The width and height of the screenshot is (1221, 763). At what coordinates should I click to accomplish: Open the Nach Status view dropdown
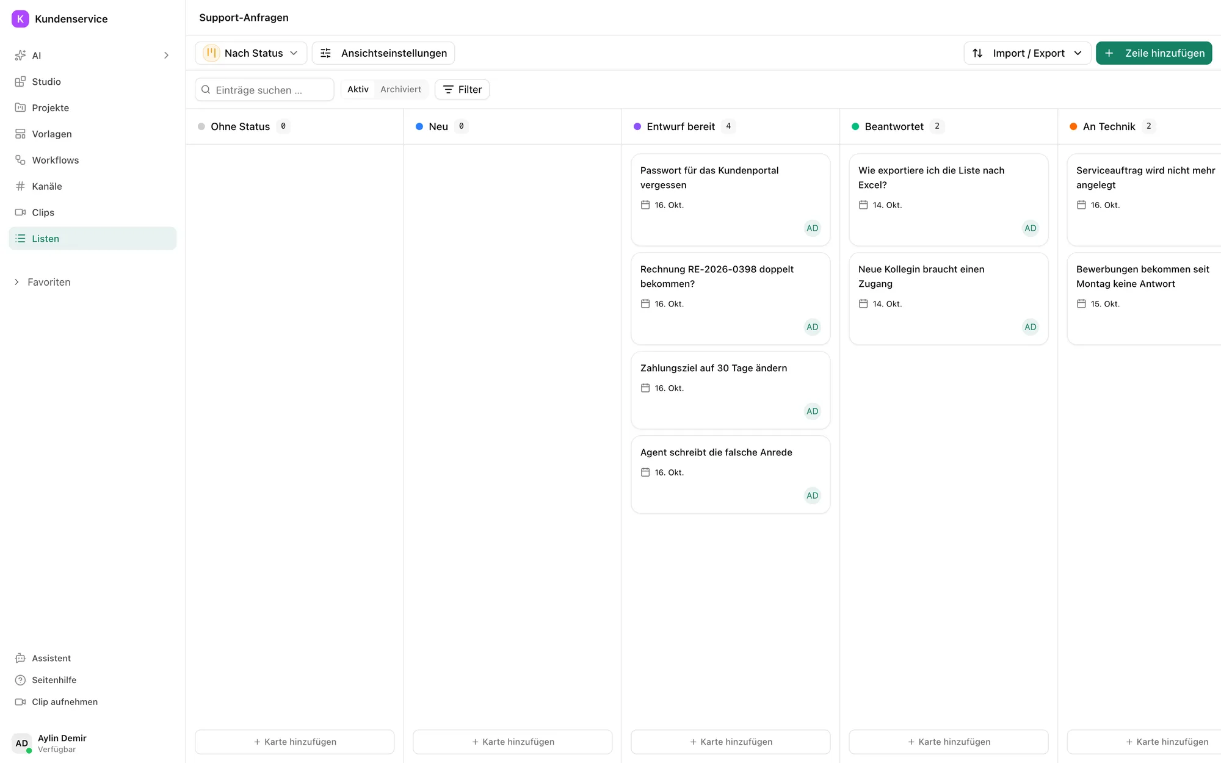251,53
